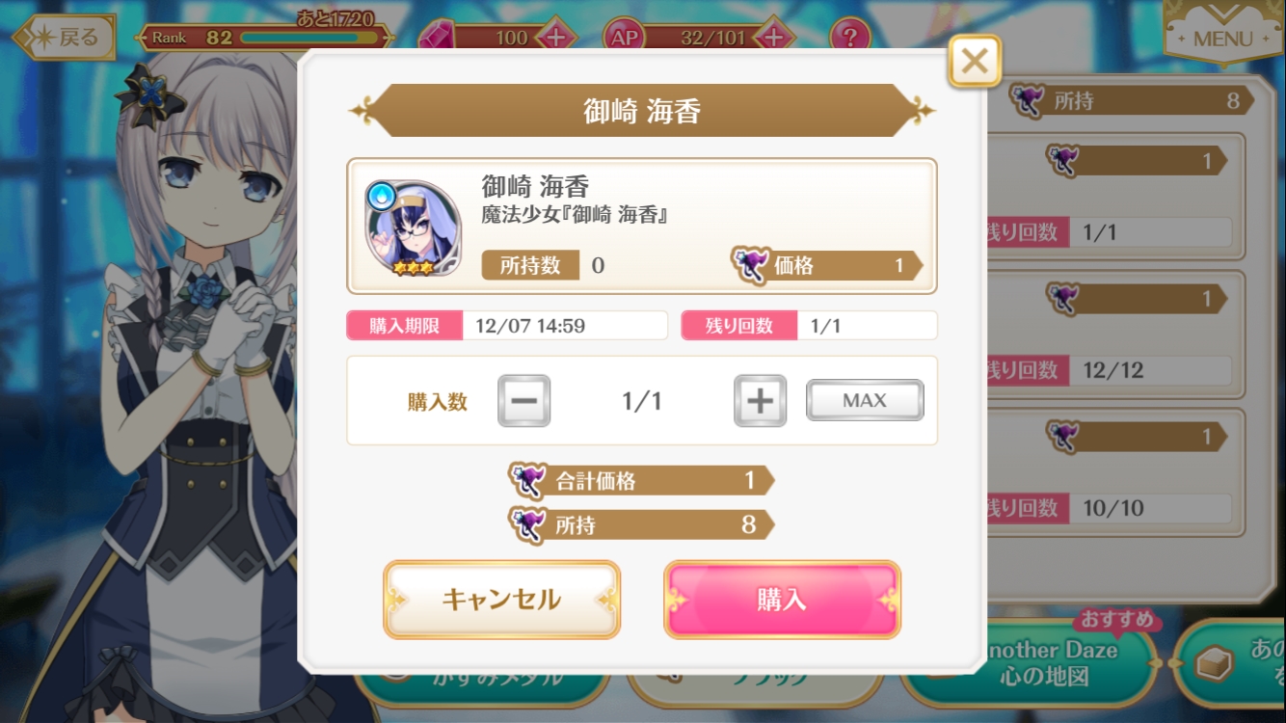Screen dimensions: 1286x723
Task: Open the MENU panel
Action: 1223,34
